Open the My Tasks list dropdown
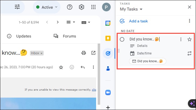Viewport: 196px width, 110px height. point(131,9)
